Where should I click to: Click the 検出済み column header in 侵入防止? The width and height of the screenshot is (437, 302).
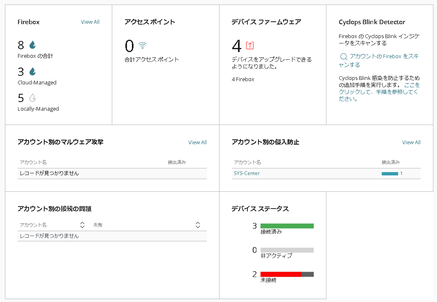click(390, 163)
